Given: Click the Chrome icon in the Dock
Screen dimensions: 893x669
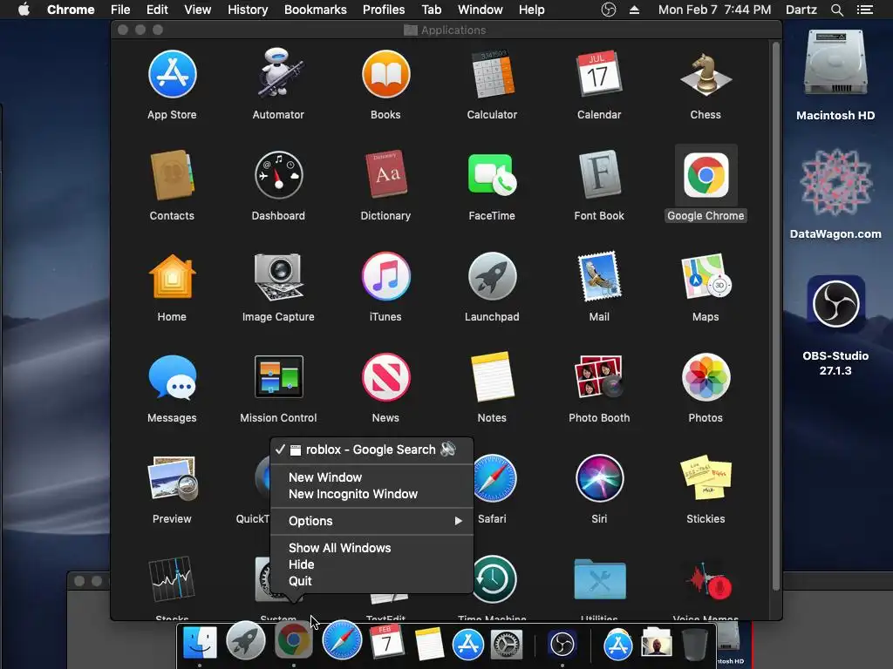Looking at the screenshot, I should (294, 640).
